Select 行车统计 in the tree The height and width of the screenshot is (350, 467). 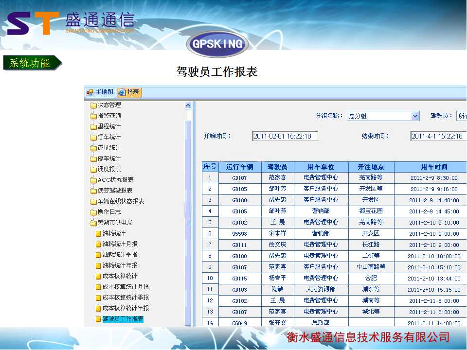(x=109, y=137)
